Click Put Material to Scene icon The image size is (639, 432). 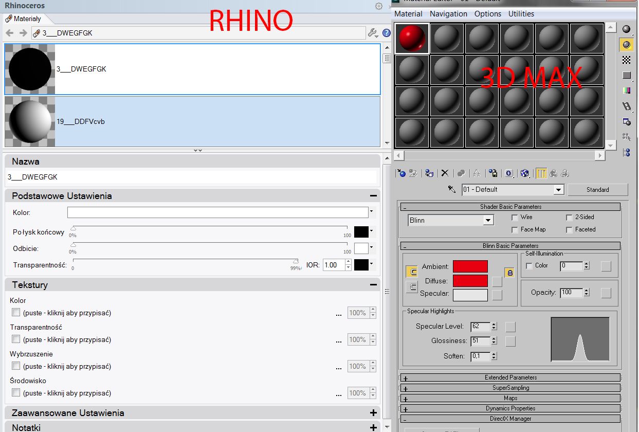413,173
